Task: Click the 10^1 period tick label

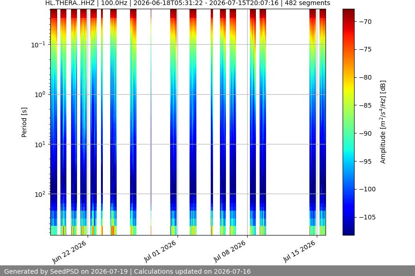Action: [40, 144]
